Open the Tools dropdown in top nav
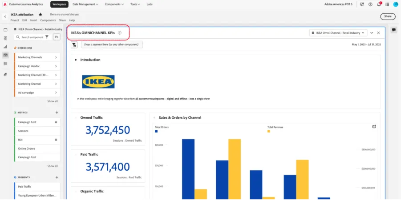The height and width of the screenshot is (200, 401). pyautogui.click(x=135, y=4)
